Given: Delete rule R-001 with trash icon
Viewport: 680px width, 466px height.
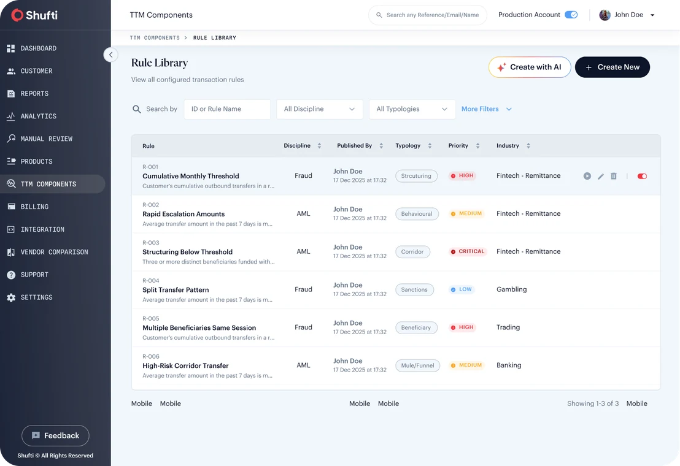Looking at the screenshot, I should 614,176.
